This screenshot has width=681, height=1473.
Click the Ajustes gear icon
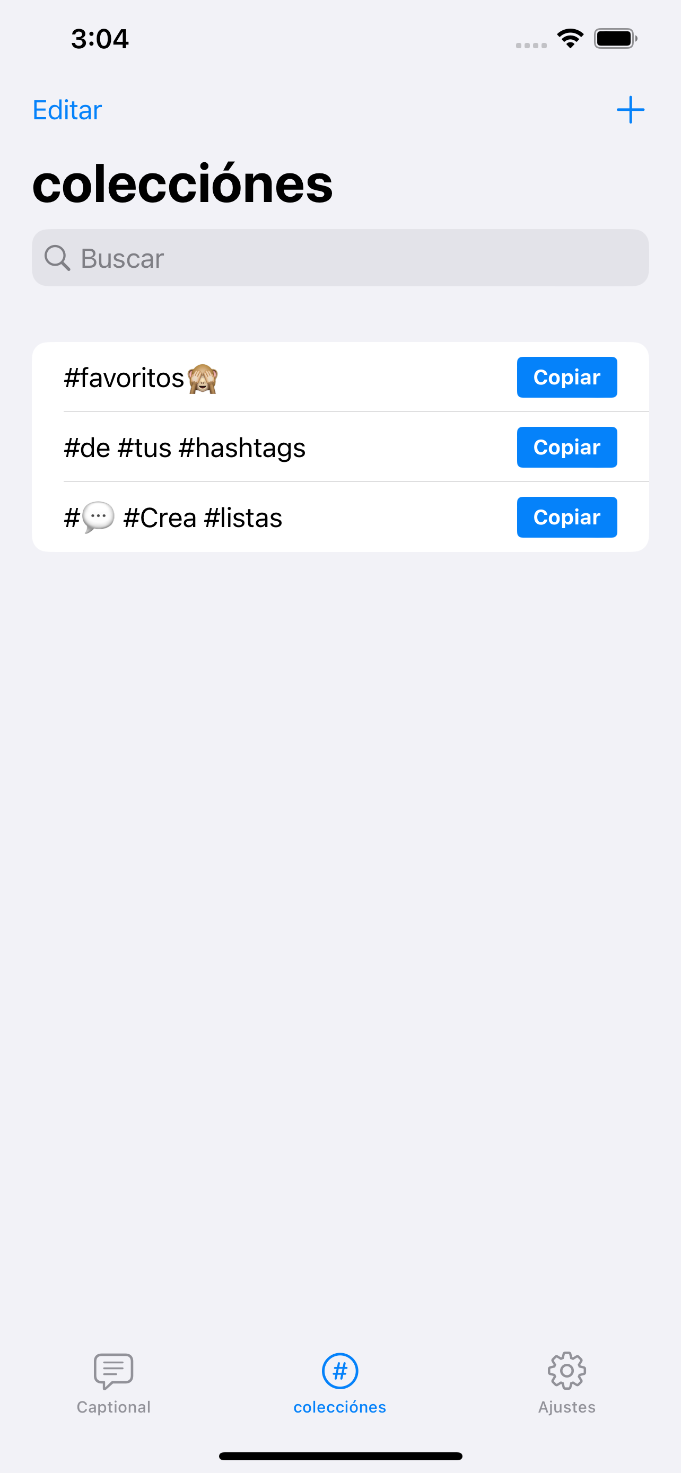566,1371
